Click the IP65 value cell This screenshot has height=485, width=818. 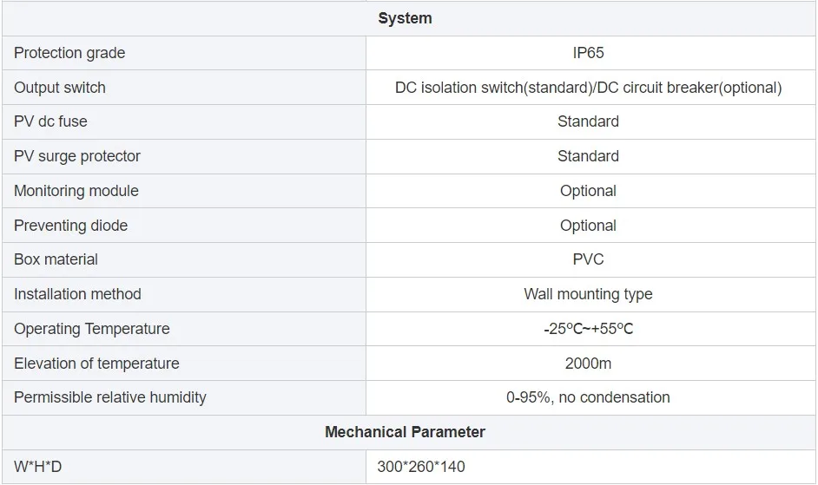click(588, 53)
